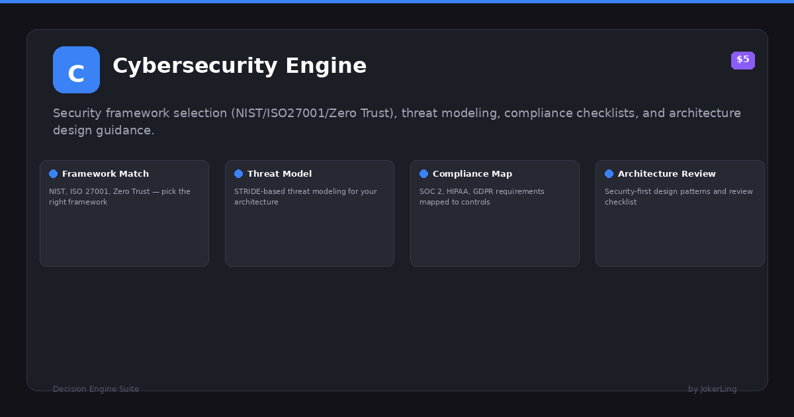Screen dimensions: 794x417
Task: Click the 'Security-first design patterns' description
Action: click(x=679, y=197)
